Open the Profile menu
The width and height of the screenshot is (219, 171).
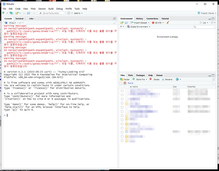click(69, 9)
